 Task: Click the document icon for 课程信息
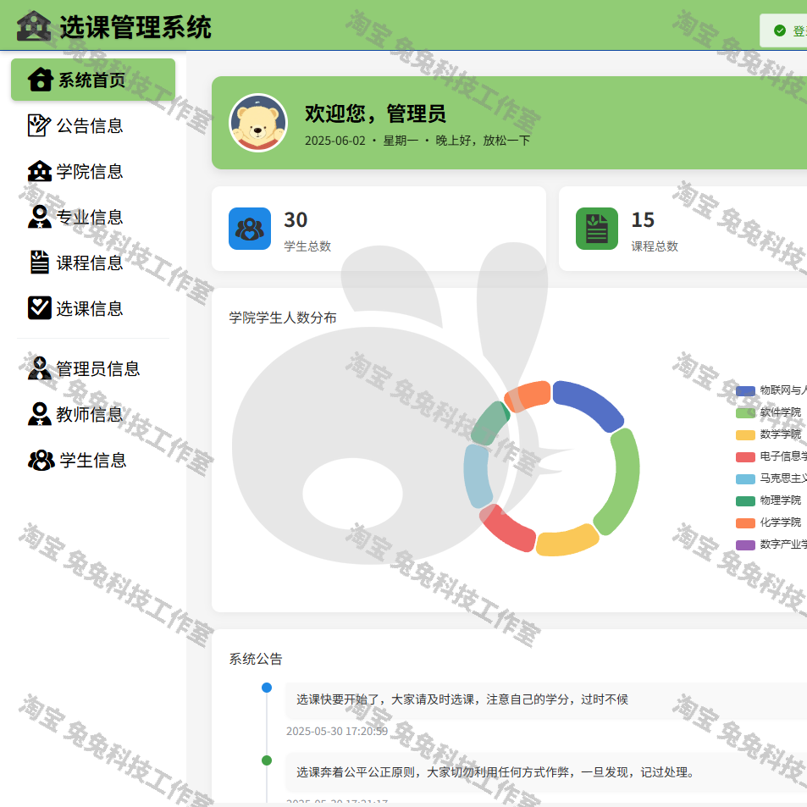coord(40,262)
